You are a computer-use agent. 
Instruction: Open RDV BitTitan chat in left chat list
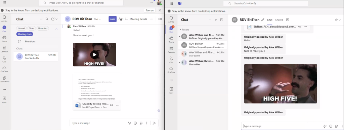pos(36,56)
